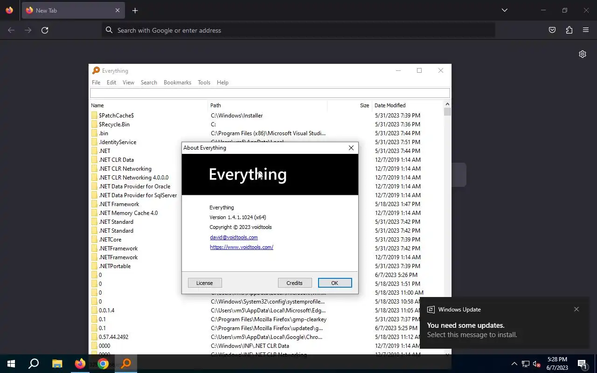The width and height of the screenshot is (597, 373).
Task: Open New Tab personalize gear settings
Action: point(583,54)
